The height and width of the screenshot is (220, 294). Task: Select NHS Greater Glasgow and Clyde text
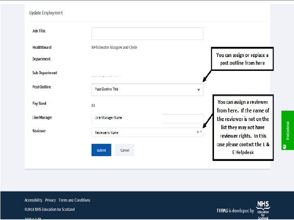point(114,47)
